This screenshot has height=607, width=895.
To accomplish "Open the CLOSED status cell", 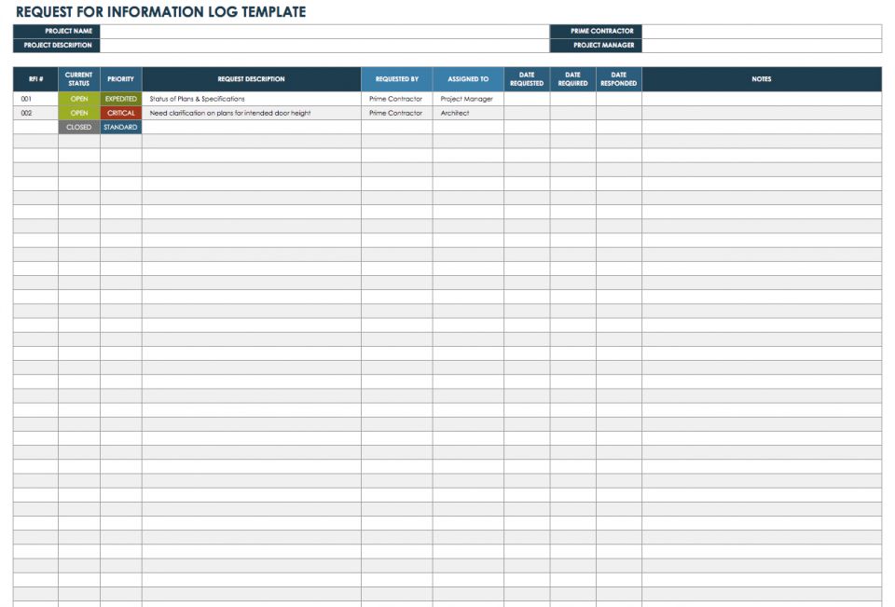I will point(78,128).
